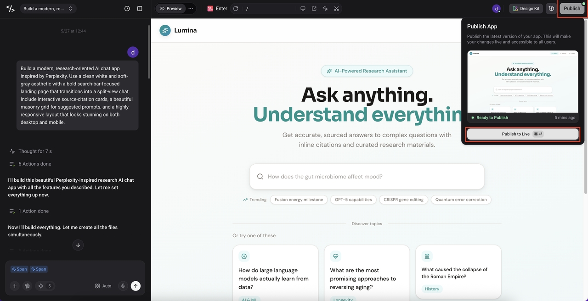
Task: Click the '5 mins ago' timestamp
Action: (x=565, y=118)
